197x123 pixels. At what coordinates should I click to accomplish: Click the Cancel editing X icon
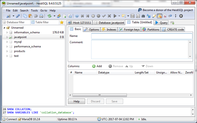pos(109,16)
